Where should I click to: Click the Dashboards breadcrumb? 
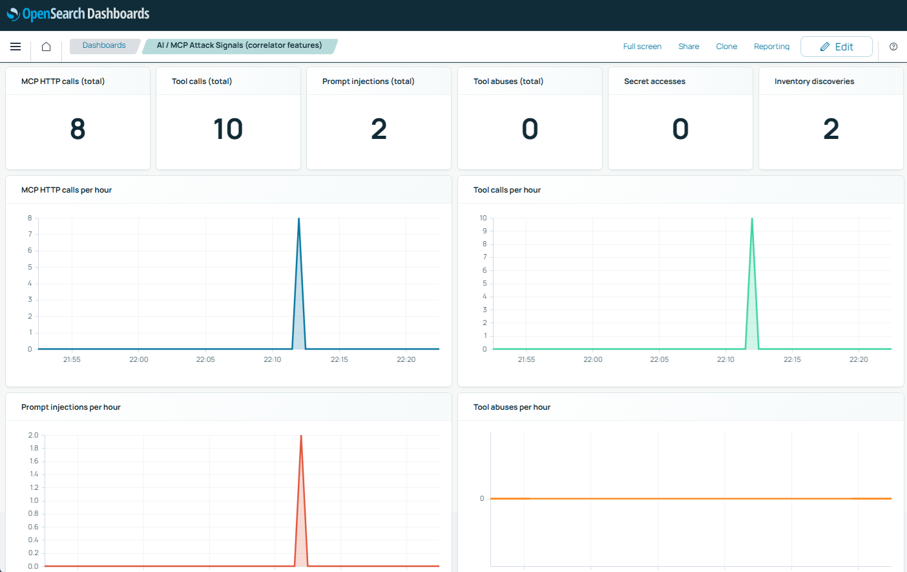(x=104, y=46)
